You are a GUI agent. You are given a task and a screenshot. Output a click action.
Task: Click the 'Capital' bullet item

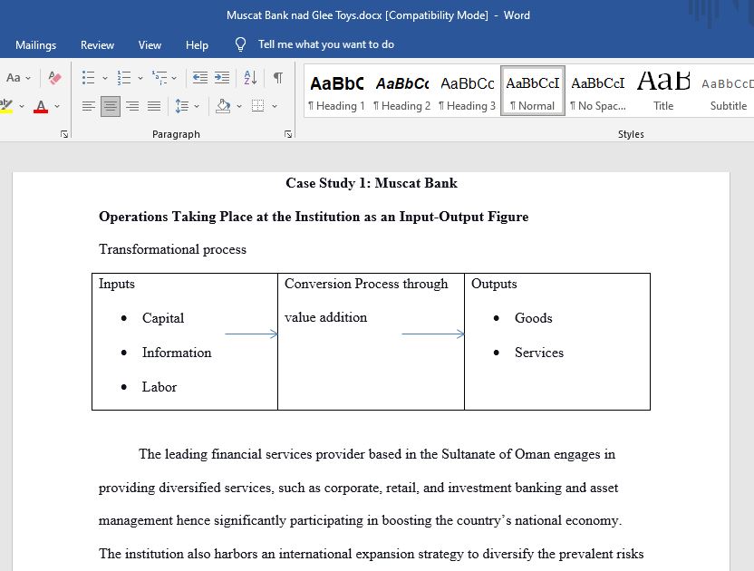(163, 318)
